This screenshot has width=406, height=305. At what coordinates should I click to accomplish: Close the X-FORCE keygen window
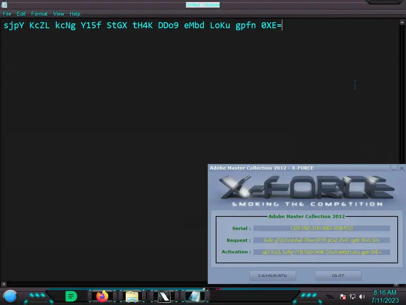402,168
